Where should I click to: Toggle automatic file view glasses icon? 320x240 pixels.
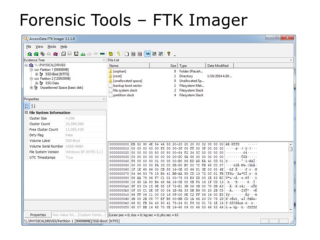click(x=148, y=54)
